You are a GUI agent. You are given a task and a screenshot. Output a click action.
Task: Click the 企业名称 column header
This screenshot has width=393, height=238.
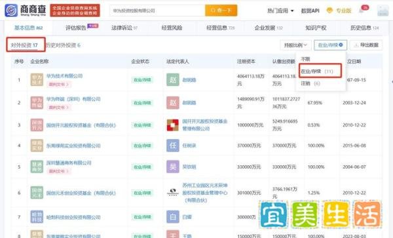point(39,62)
